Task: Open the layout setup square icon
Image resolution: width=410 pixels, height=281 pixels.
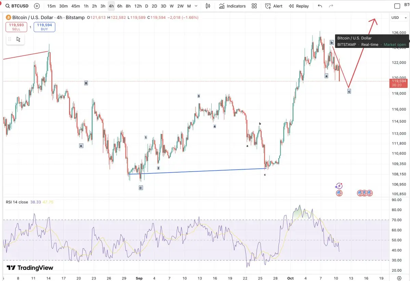Action: pos(397,6)
